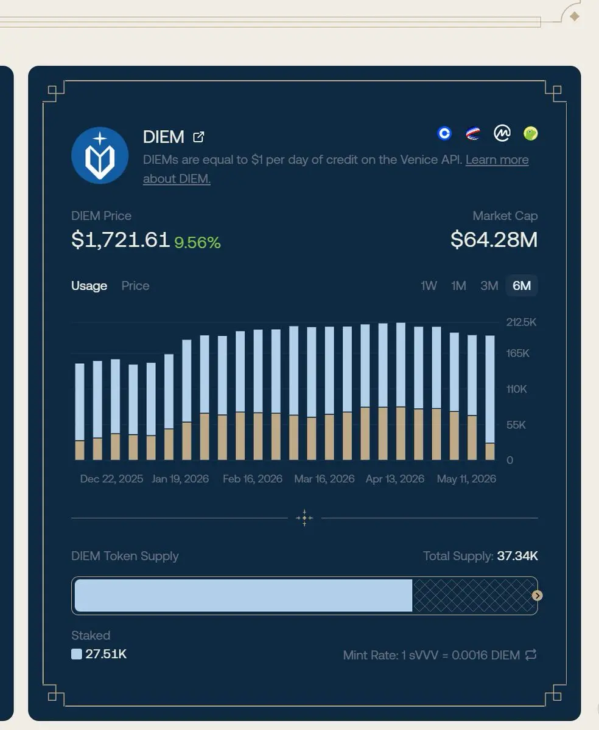
Task: Switch chart to the Price tab
Action: pyautogui.click(x=135, y=286)
